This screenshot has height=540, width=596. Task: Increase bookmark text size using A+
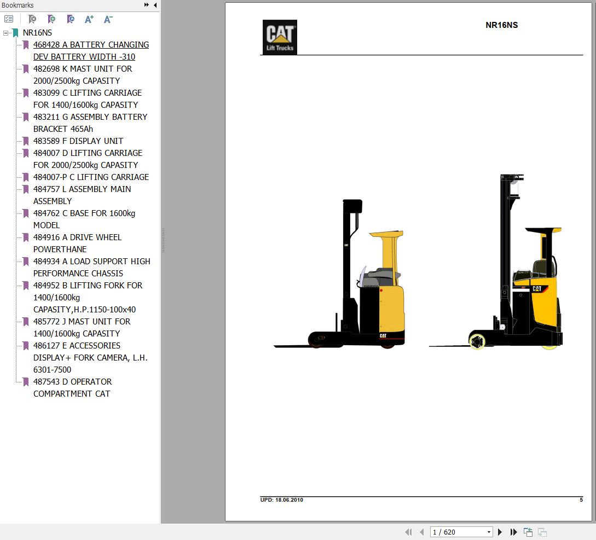point(89,19)
